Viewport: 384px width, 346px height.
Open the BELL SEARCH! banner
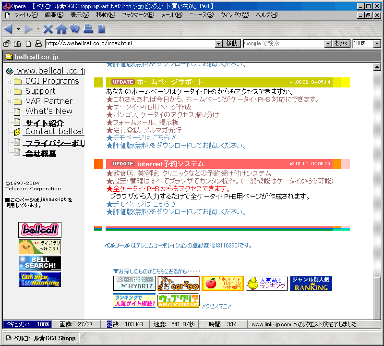[40, 263]
